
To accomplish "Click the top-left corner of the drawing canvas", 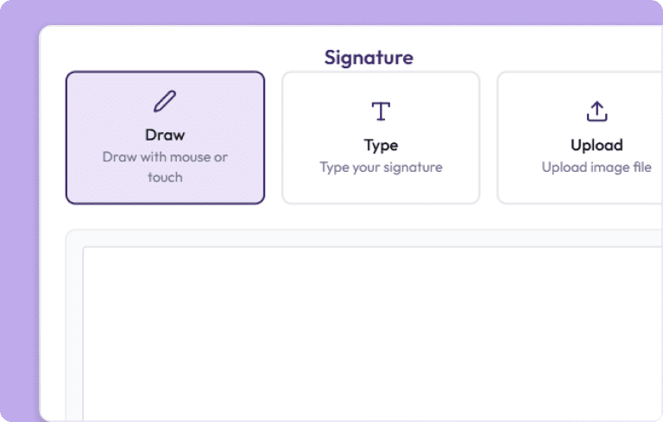I will pos(86,251).
